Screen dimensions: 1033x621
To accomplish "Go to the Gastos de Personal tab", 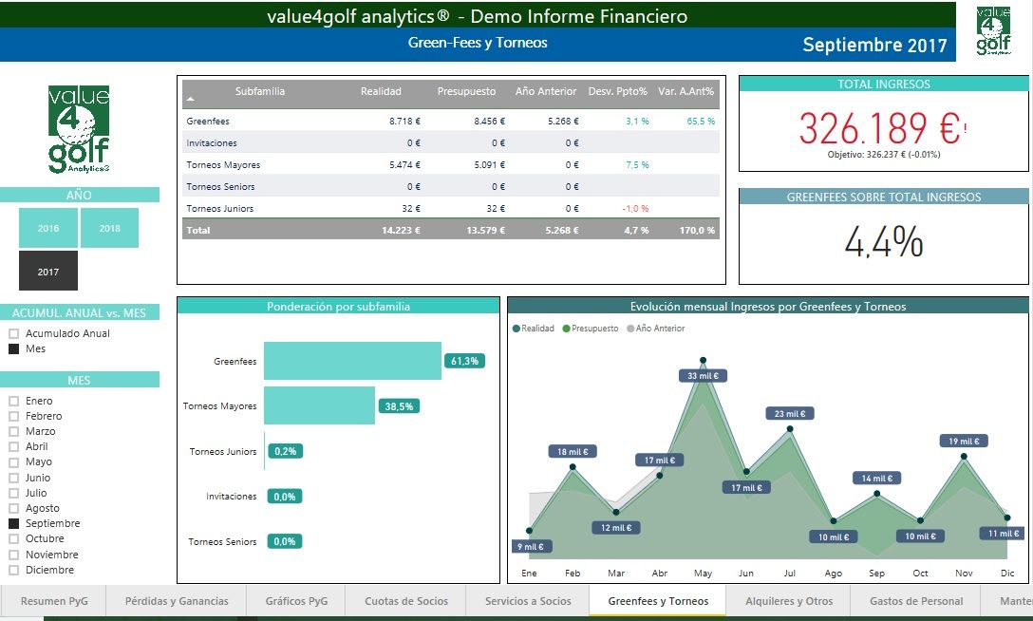I will tap(915, 601).
